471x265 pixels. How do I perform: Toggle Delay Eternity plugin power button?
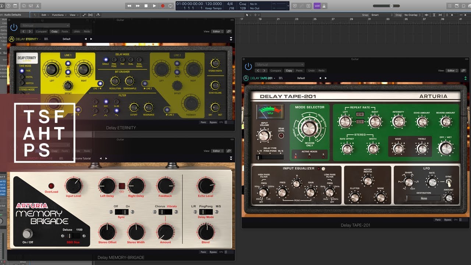pos(14,28)
